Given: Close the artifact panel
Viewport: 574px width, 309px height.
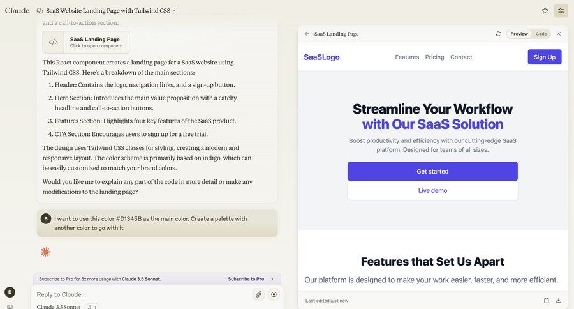Looking at the screenshot, I should pyautogui.click(x=559, y=34).
